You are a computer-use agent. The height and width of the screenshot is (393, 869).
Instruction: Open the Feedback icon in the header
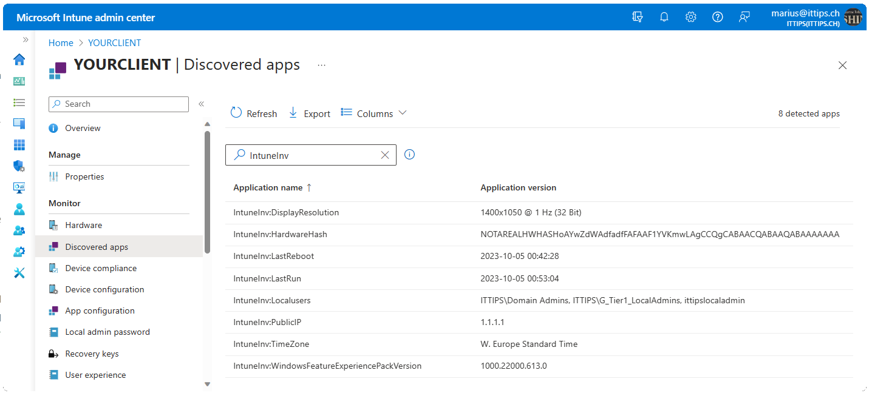[744, 17]
